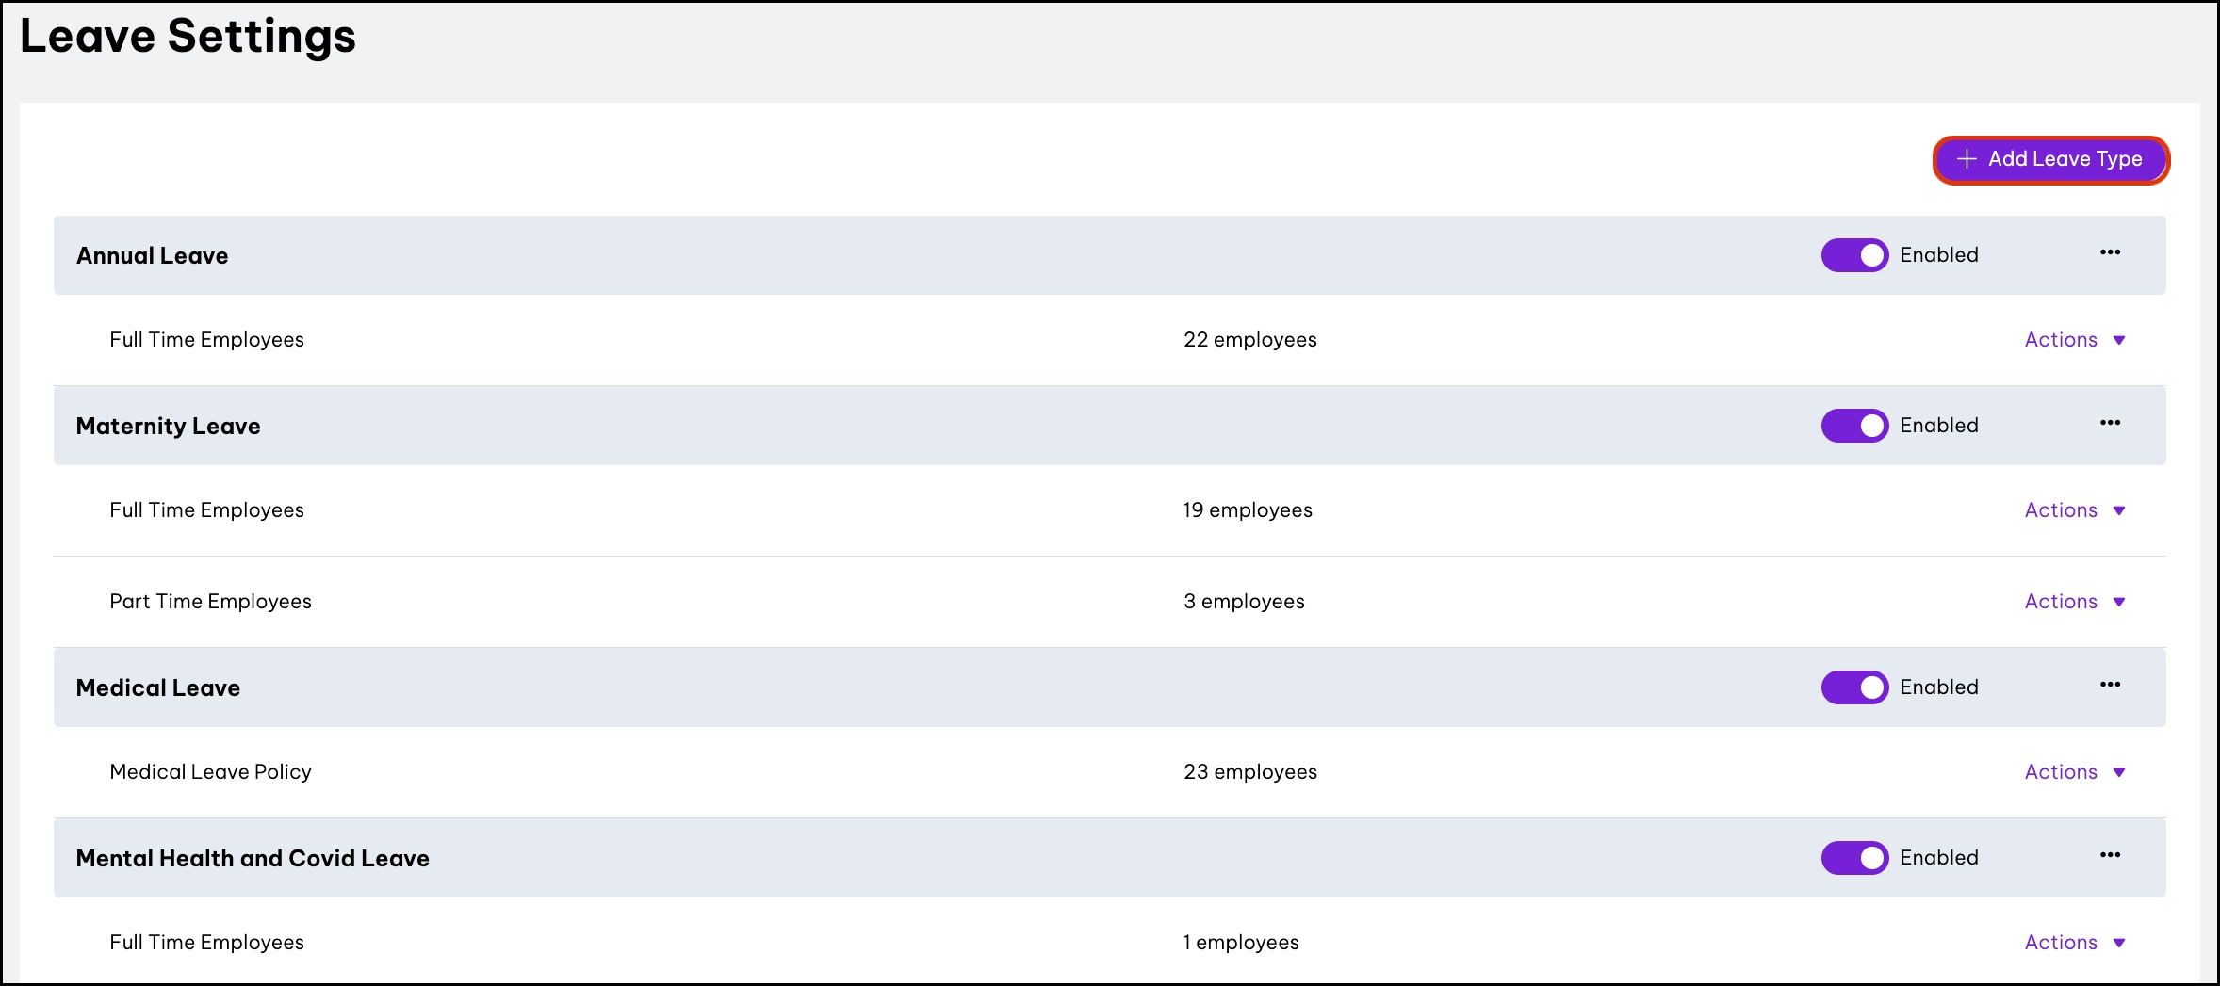The height and width of the screenshot is (986, 2220).
Task: Open Actions for Mental Health Full Time Employees
Action: tap(2074, 943)
